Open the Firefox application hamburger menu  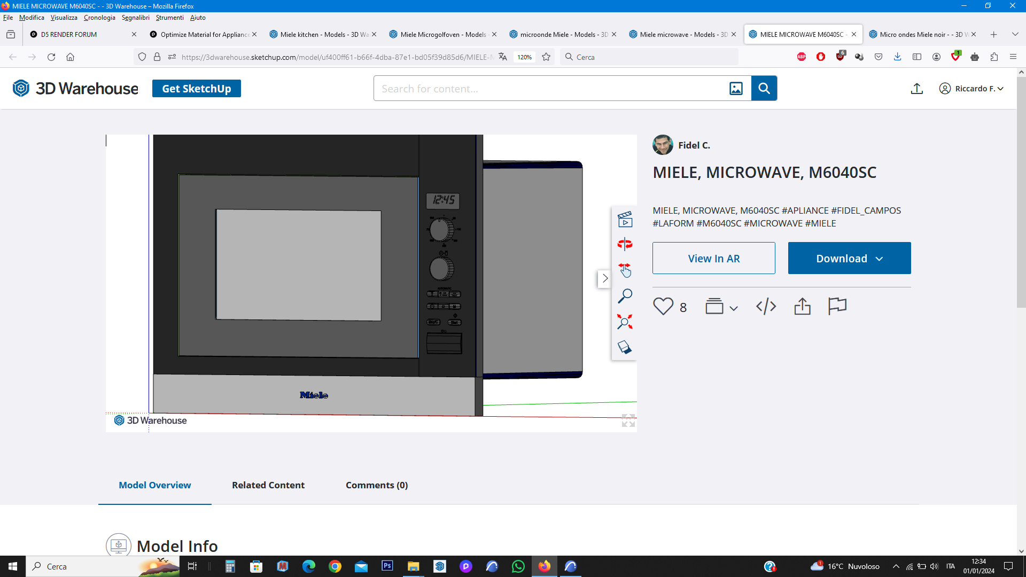[1013, 57]
